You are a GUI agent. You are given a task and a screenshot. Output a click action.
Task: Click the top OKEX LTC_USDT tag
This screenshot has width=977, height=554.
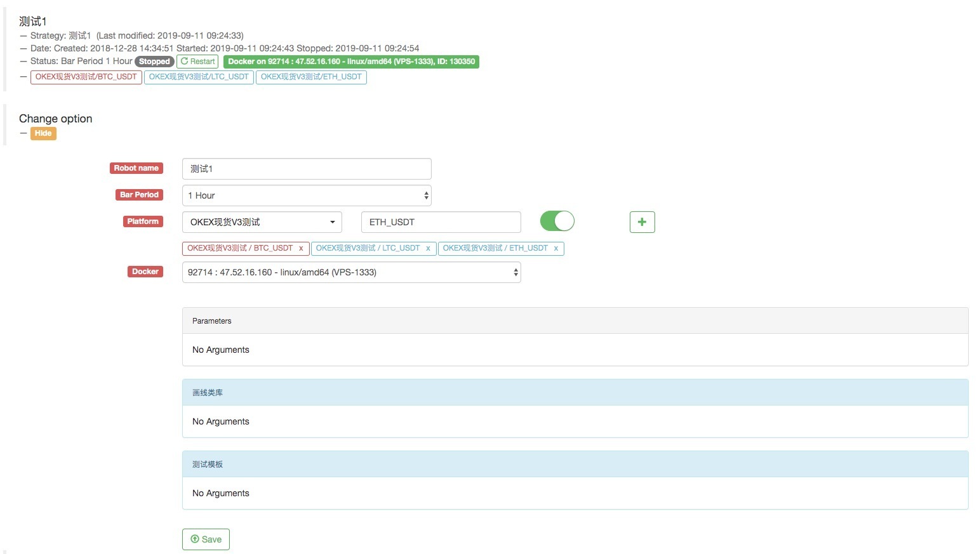point(199,77)
